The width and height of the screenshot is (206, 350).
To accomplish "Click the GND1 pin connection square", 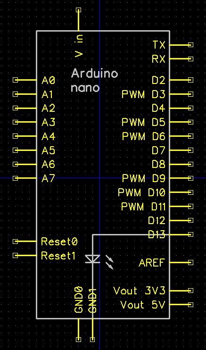I will pyautogui.click(x=92, y=340).
